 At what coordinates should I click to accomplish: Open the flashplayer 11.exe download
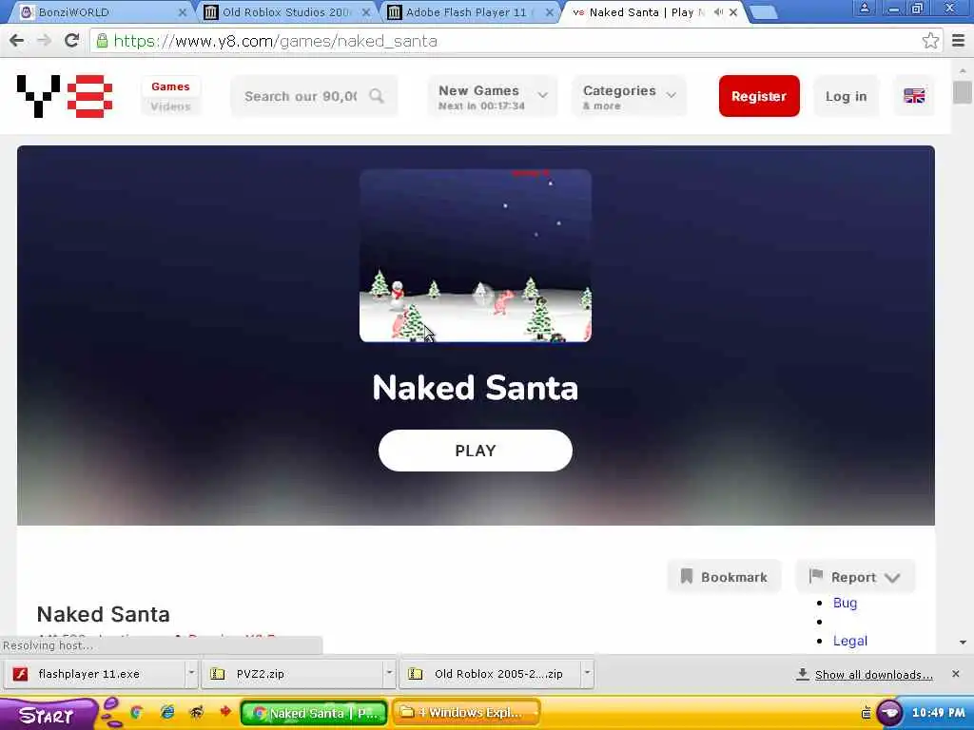(95, 674)
